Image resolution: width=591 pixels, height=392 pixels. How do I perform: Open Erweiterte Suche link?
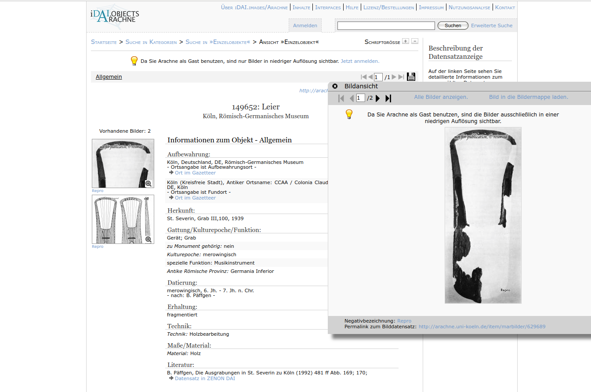click(x=492, y=25)
